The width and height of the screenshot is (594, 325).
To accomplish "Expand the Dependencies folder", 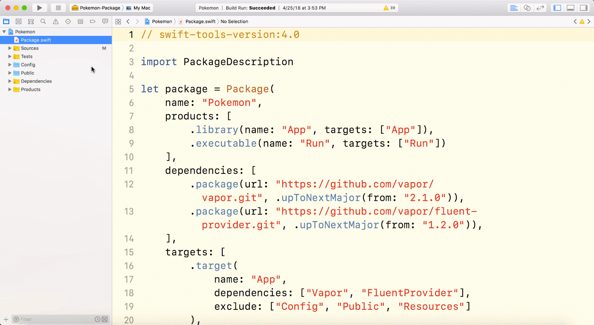I will [10, 81].
